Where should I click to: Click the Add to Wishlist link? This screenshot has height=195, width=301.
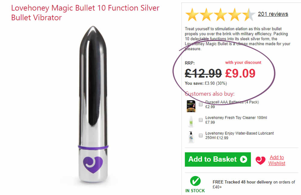(277, 160)
